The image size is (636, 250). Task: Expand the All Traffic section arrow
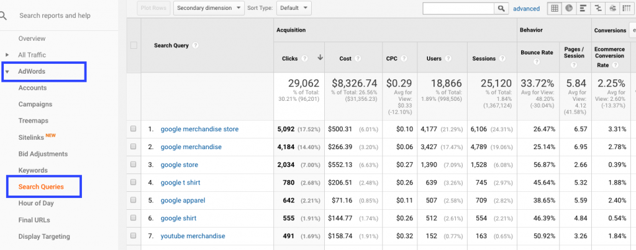7,55
